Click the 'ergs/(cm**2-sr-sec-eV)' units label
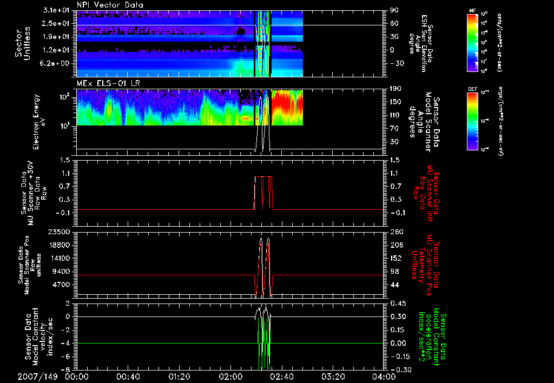The height and width of the screenshot is (383, 554). (x=500, y=121)
